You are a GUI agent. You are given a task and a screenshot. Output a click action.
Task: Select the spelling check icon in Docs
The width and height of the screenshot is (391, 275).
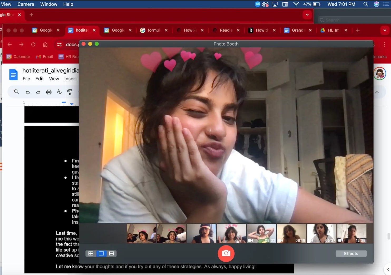pyautogui.click(x=59, y=92)
